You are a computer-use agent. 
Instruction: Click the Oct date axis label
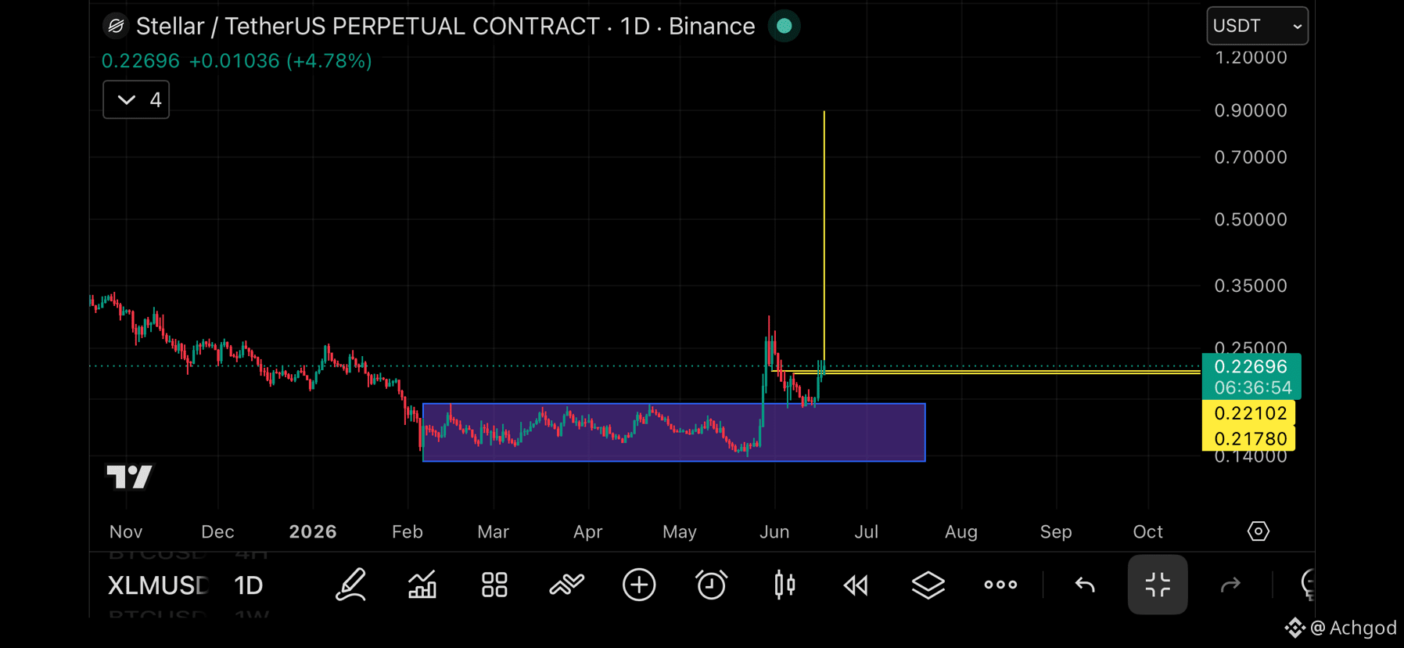coord(1148,532)
